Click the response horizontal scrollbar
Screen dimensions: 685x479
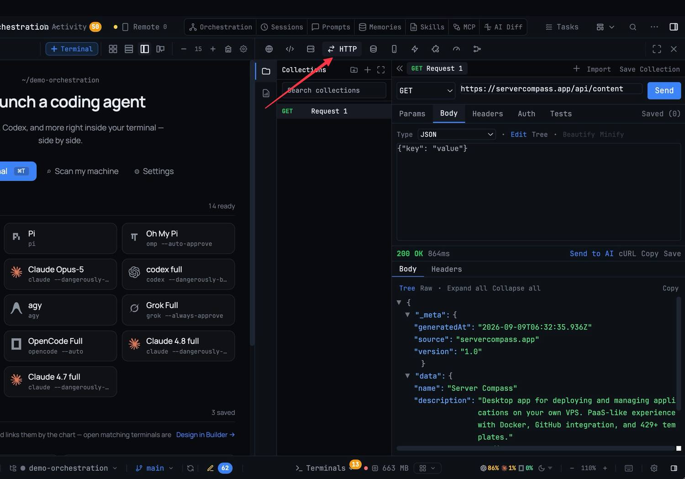click(535, 448)
